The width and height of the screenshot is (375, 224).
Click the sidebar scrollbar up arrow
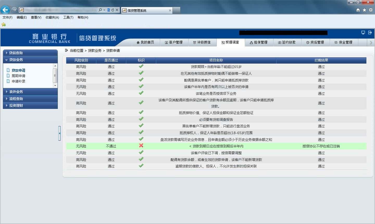(x=55, y=66)
